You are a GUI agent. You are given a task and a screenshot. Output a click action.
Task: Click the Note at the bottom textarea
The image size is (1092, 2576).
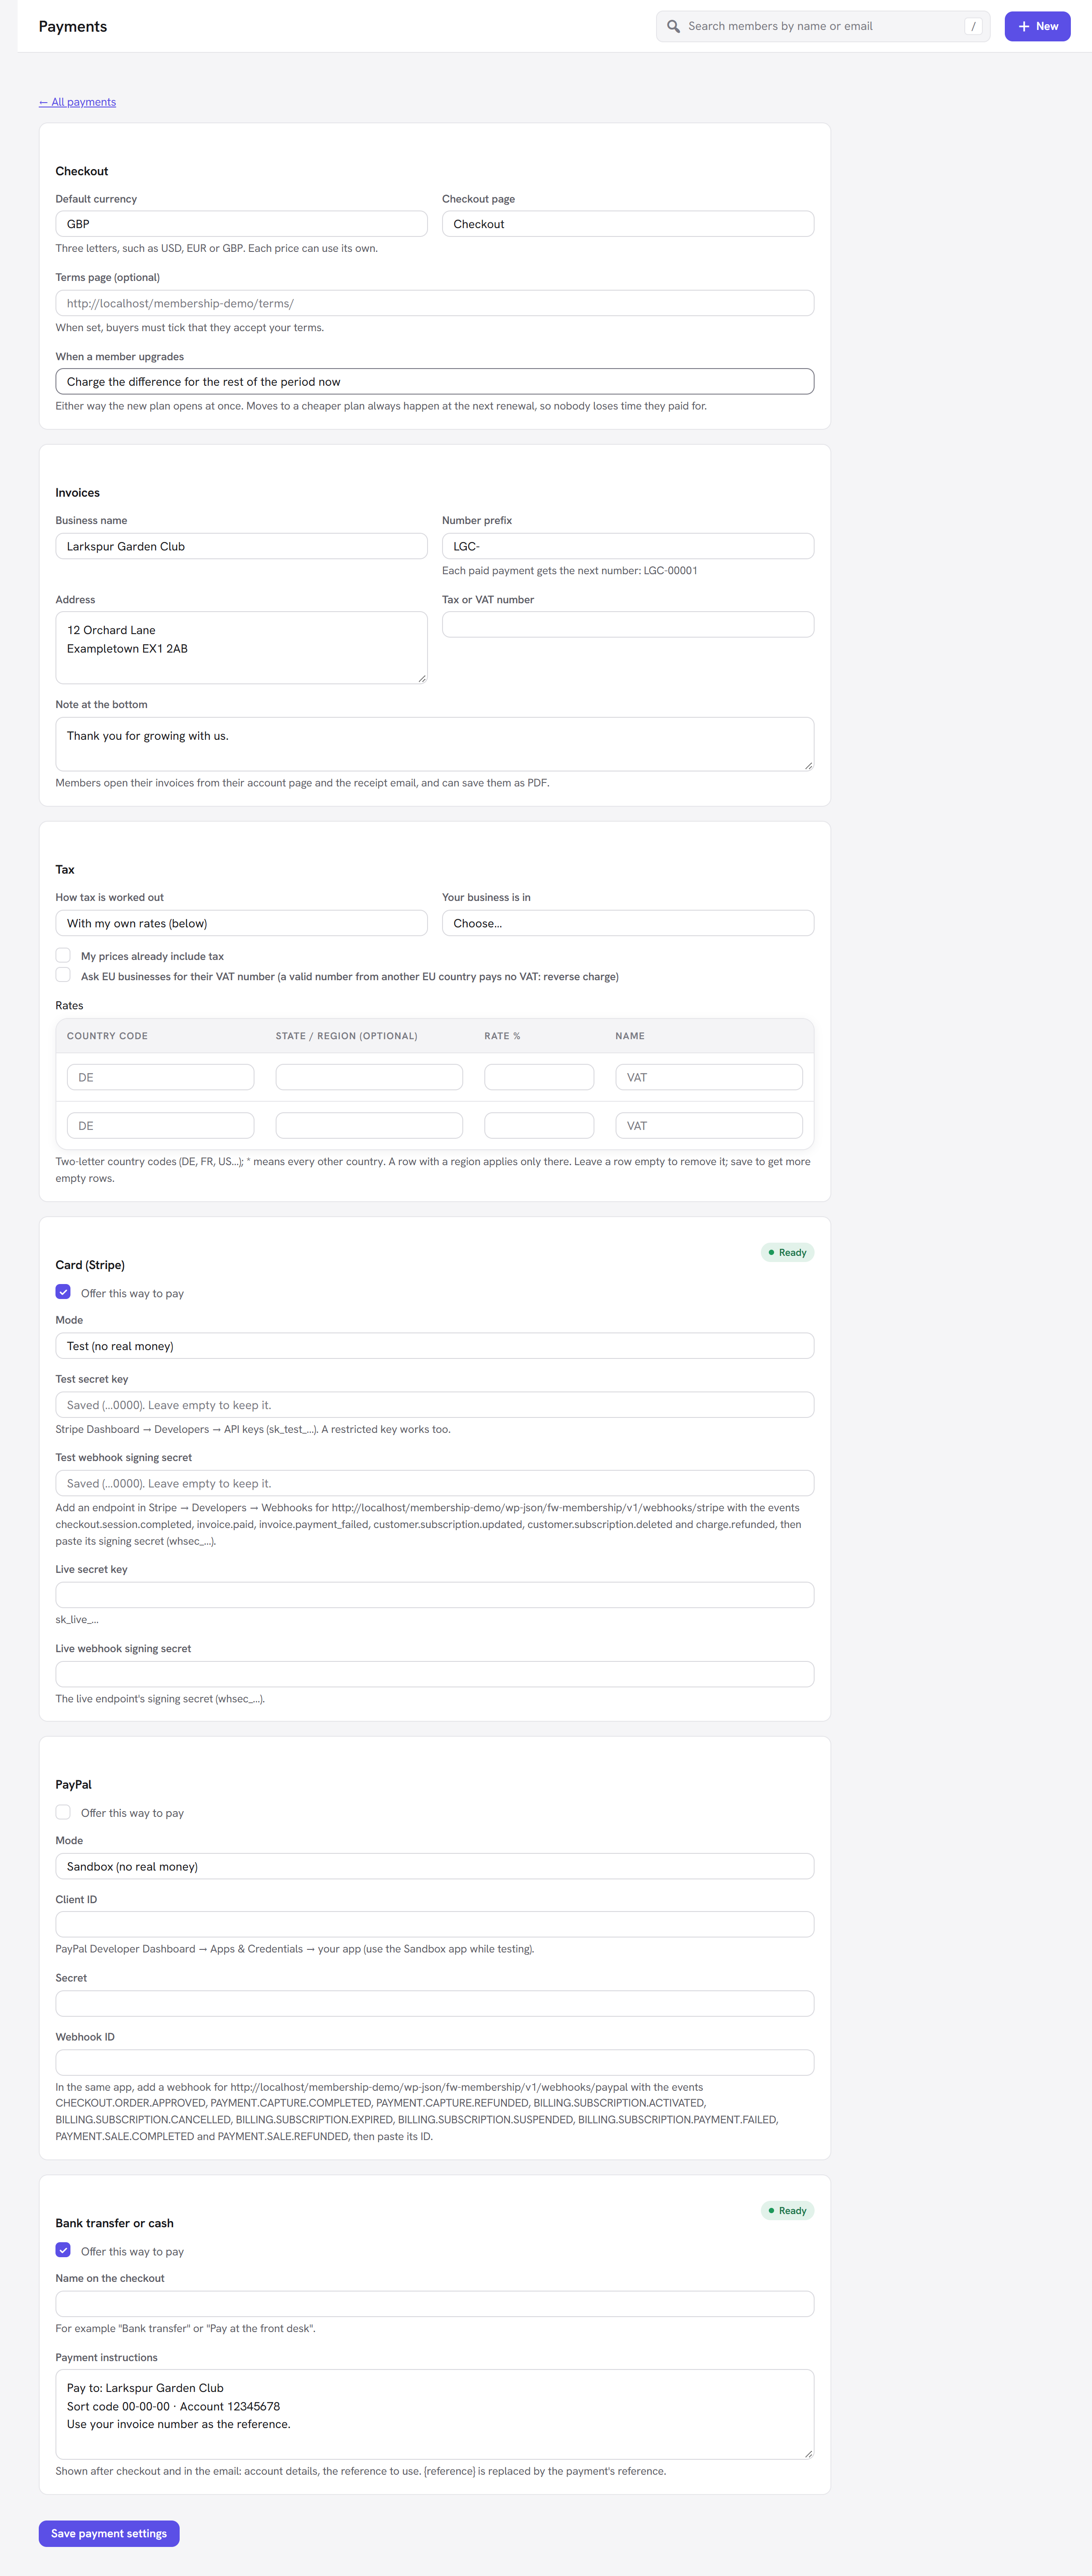pos(435,744)
